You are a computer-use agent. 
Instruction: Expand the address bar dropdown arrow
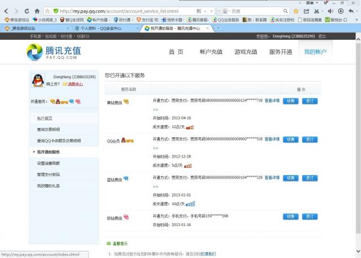(x=205, y=11)
